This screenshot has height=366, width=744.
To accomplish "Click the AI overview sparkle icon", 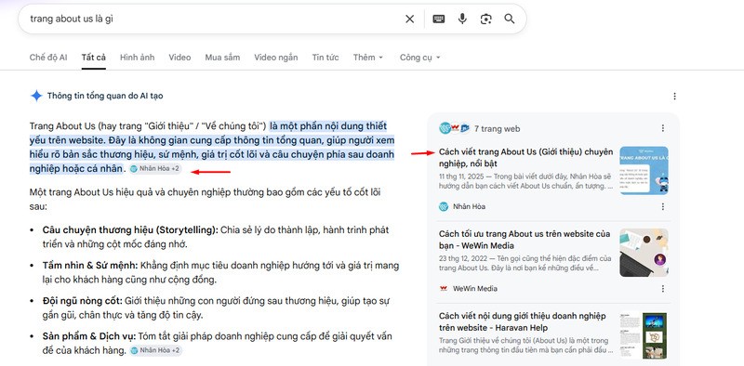I will point(36,96).
